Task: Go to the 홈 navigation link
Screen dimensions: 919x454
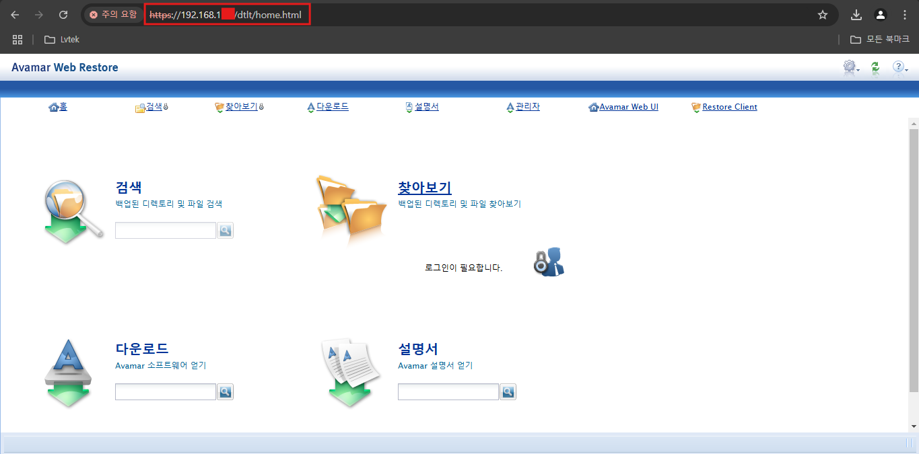Action: coord(63,107)
